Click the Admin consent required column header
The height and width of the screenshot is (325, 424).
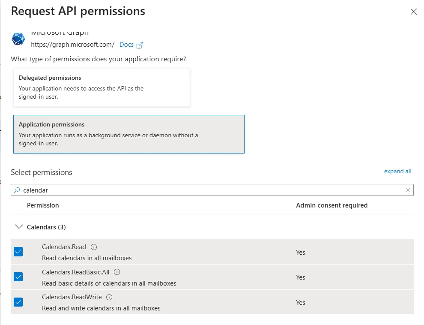[331, 205]
